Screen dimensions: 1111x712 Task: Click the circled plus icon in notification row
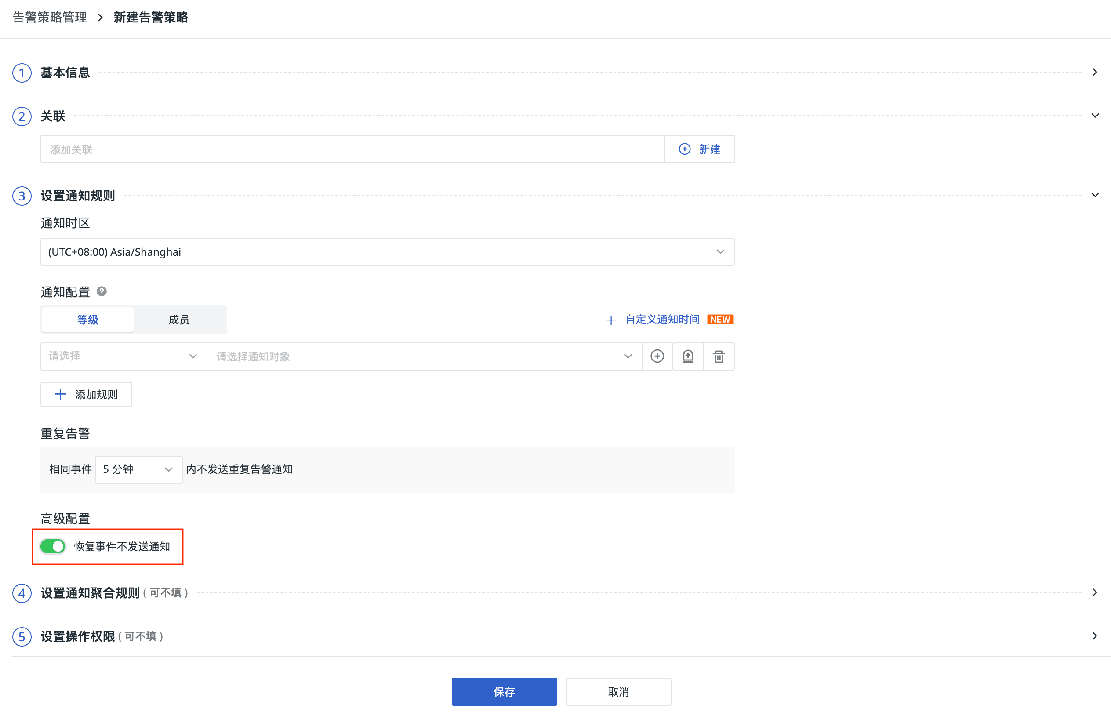(657, 356)
